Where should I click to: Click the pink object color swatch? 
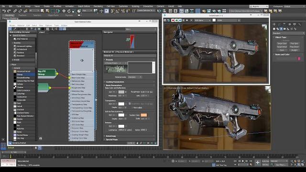pyautogui.click(x=299, y=58)
